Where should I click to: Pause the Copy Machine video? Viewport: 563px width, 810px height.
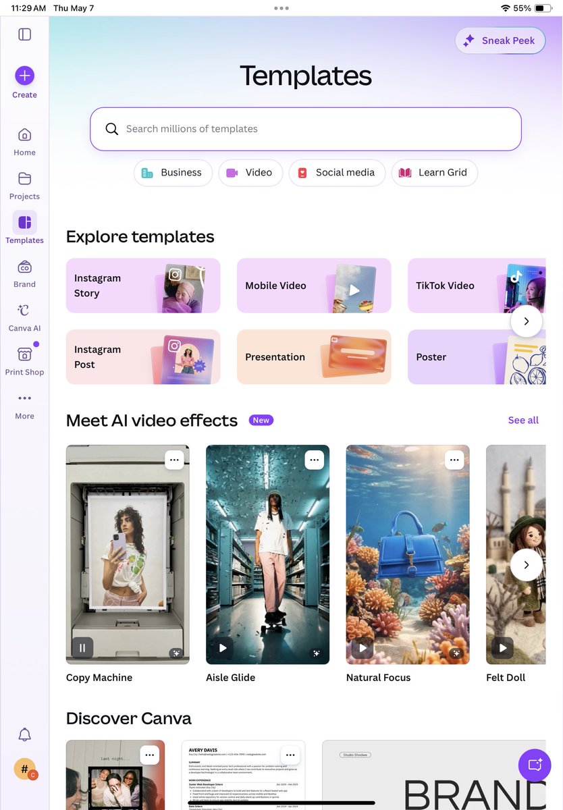(82, 648)
